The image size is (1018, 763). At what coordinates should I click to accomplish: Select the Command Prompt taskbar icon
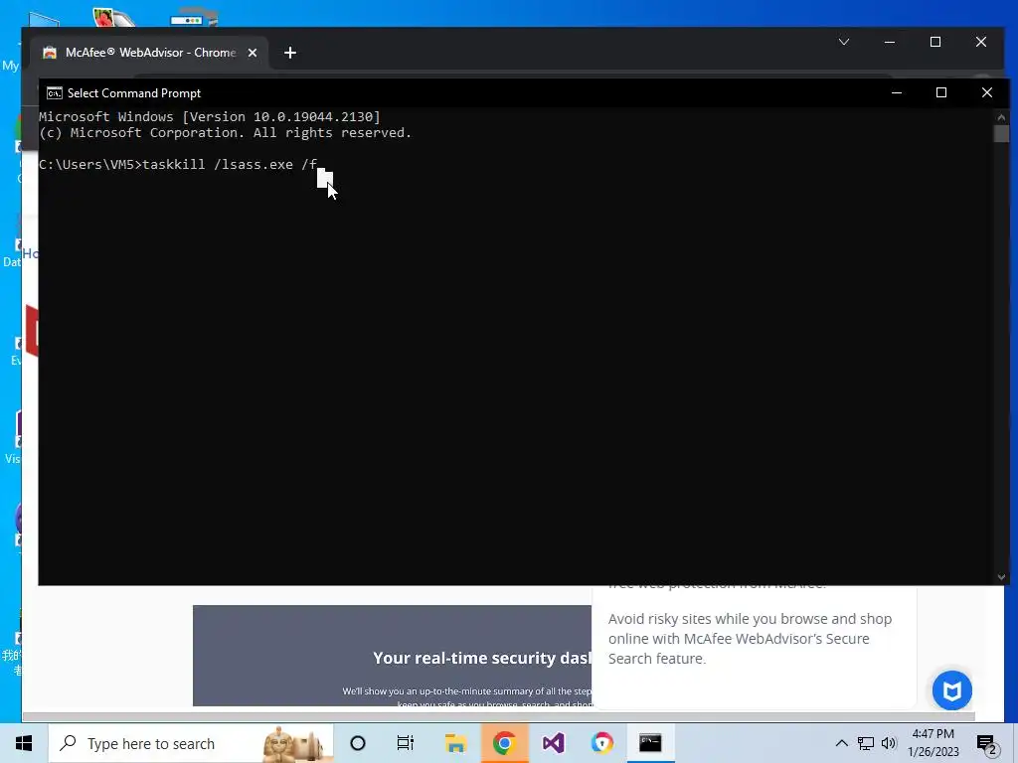[x=650, y=743]
